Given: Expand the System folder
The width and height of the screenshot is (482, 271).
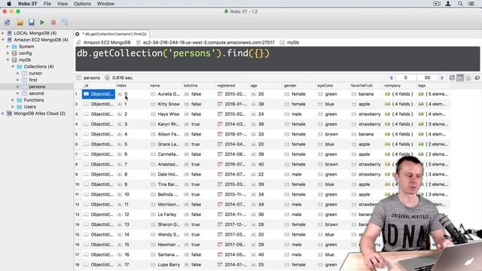Looking at the screenshot, I should (x=8, y=47).
